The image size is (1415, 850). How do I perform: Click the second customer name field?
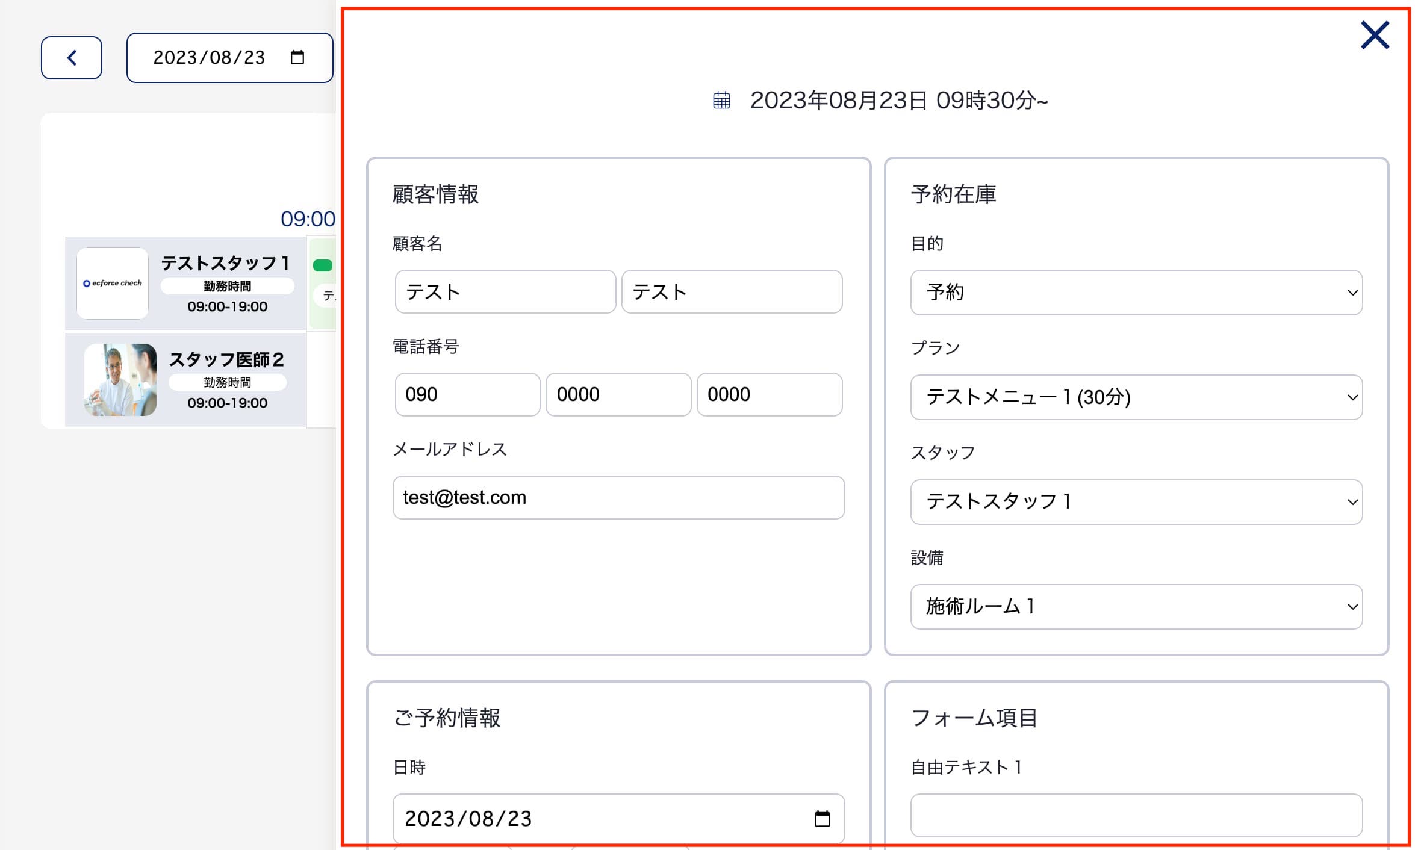tap(732, 292)
